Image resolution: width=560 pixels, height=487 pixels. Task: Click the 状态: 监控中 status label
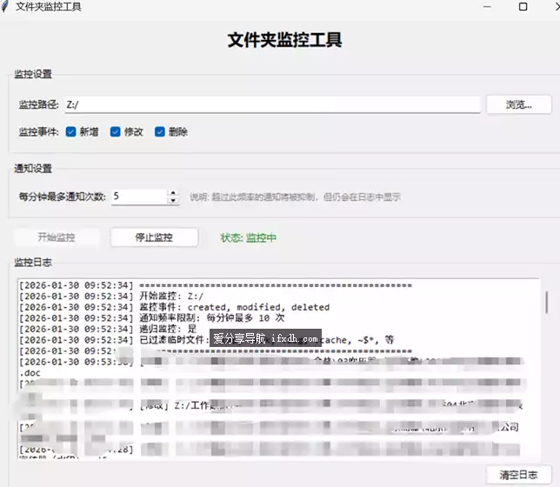click(248, 237)
